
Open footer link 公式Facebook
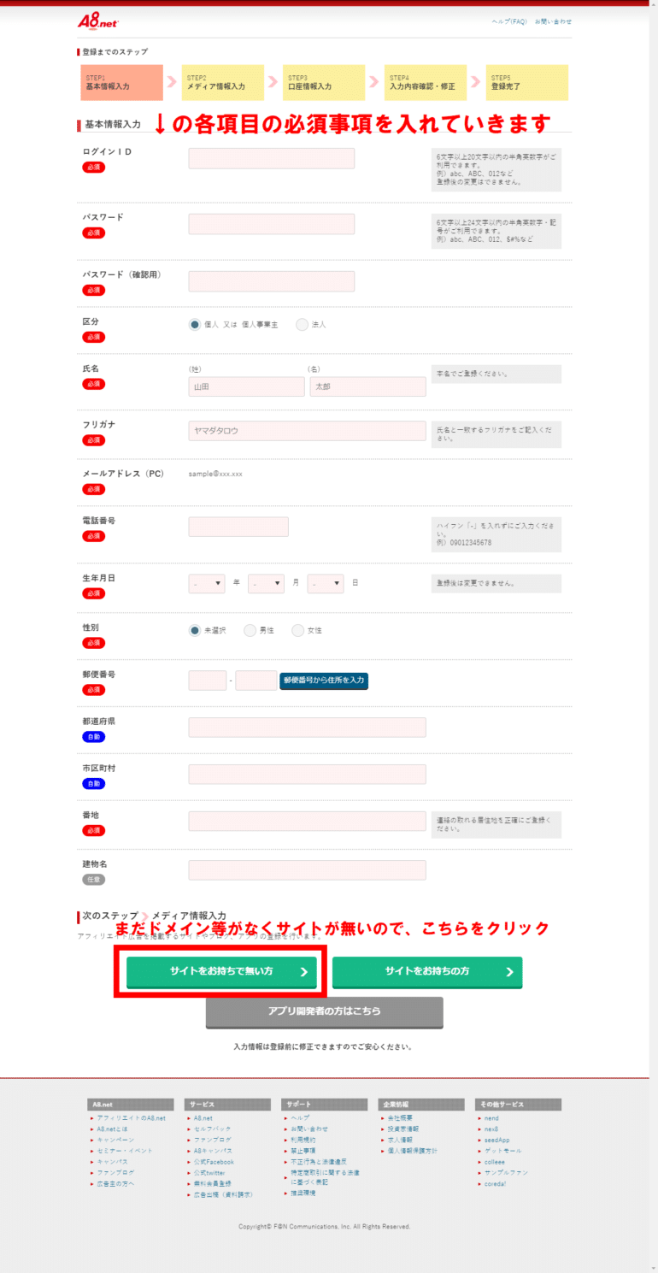pos(213,1162)
